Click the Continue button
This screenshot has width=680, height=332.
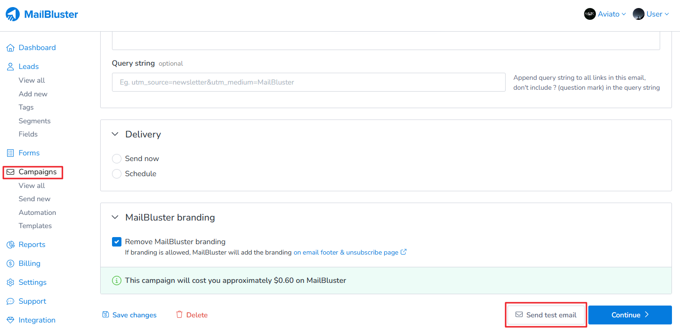coord(630,315)
